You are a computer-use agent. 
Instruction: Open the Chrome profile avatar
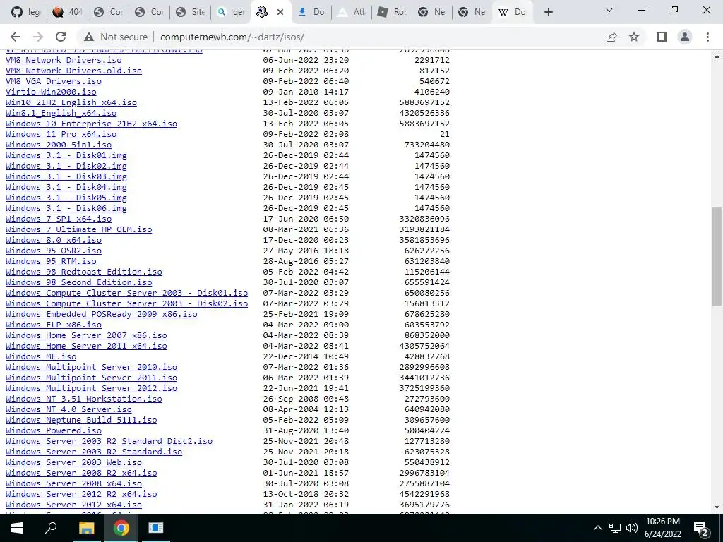click(x=685, y=37)
